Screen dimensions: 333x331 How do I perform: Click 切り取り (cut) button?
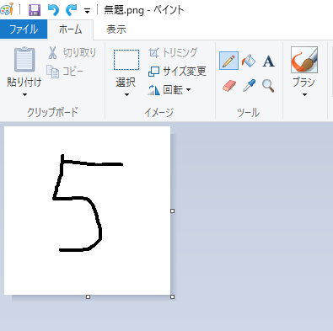tap(72, 52)
